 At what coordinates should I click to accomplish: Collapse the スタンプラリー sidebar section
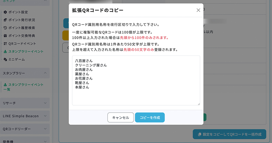click(45, 73)
